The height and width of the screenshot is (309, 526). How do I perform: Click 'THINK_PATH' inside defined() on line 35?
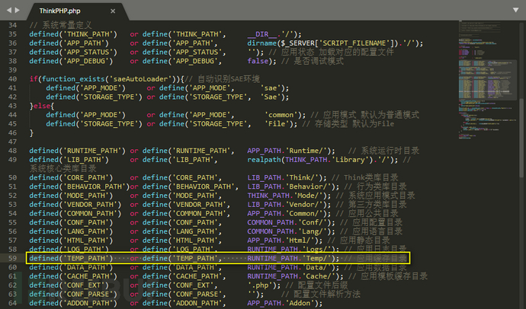[x=88, y=34]
